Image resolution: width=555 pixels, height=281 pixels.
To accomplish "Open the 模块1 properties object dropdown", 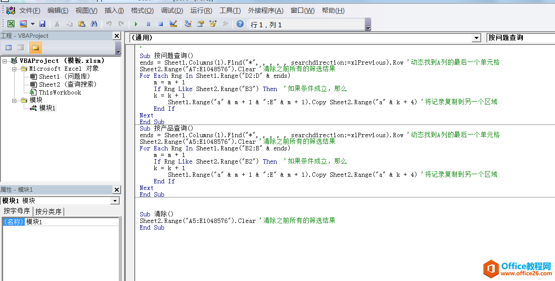I will [115, 201].
